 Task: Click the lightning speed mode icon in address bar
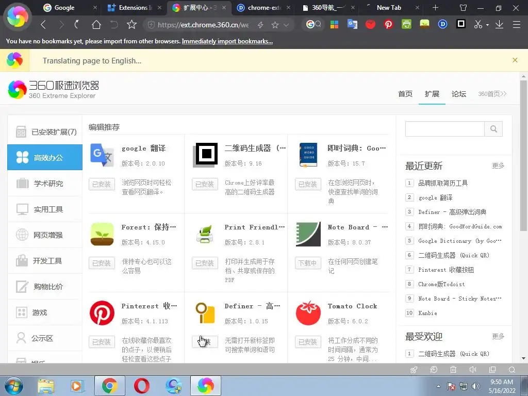click(260, 25)
